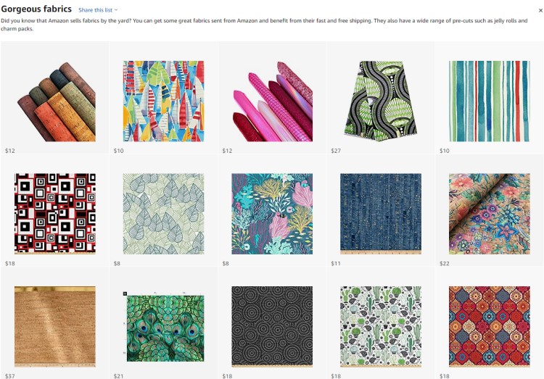Screen dimensions: 544x379
Task: Open the Share this list dropdown
Action: tap(98, 10)
